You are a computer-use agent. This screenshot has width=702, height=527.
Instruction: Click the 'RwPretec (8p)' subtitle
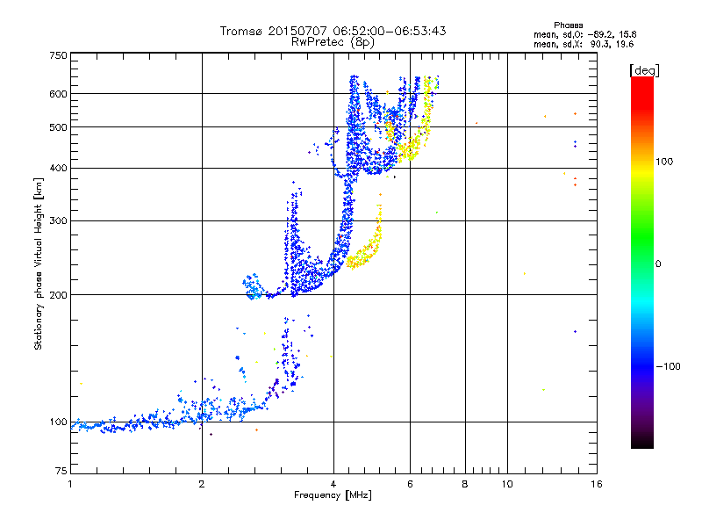click(333, 42)
